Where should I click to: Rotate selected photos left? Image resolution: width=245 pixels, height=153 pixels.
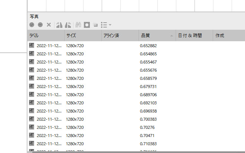coord(68,25)
